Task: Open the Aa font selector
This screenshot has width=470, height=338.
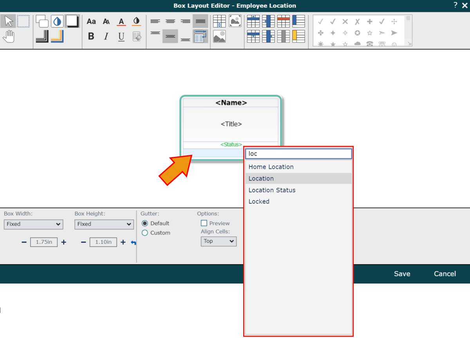Action: click(x=91, y=21)
